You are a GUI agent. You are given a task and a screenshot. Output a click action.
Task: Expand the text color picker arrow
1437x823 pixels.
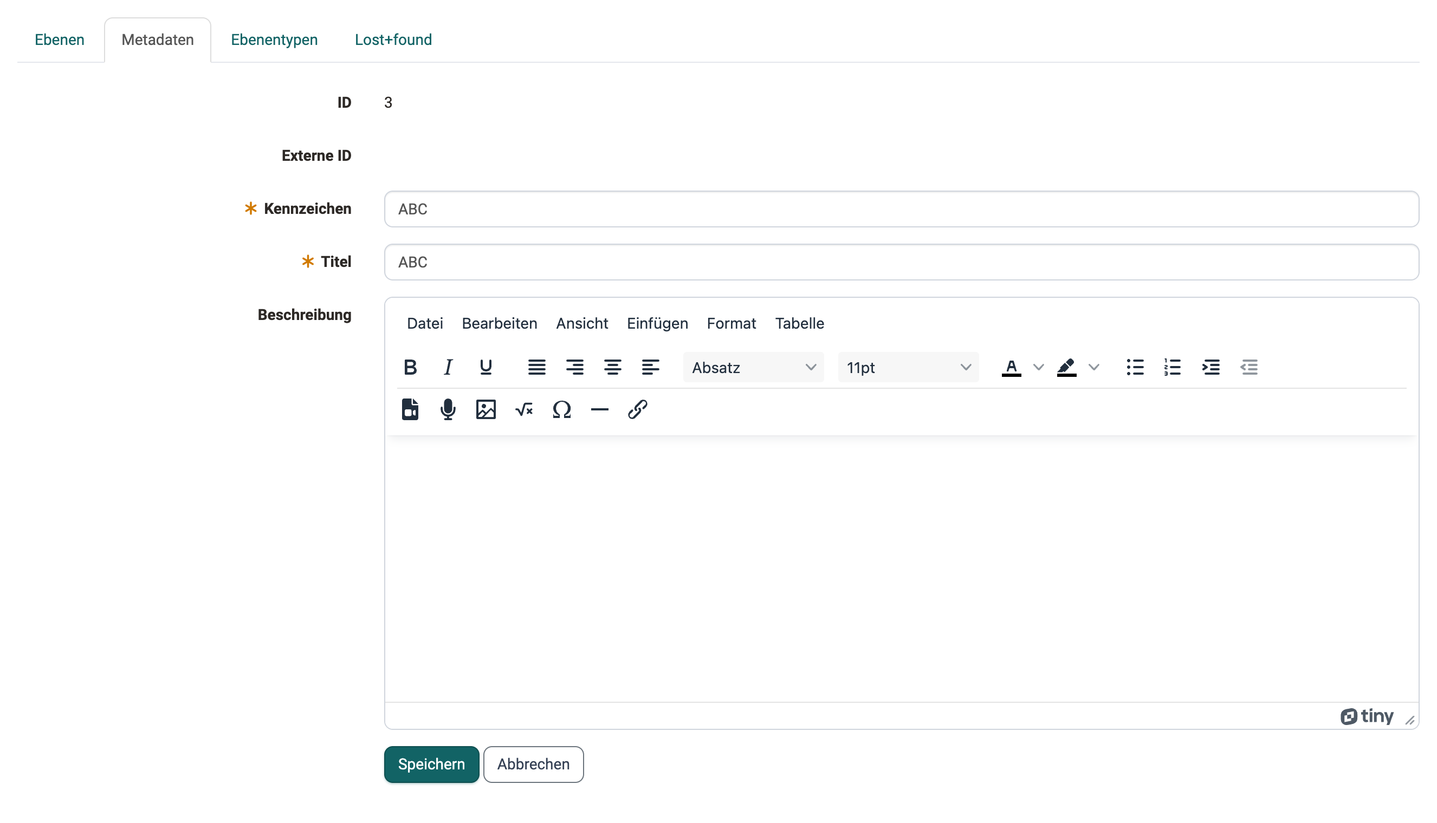click(1038, 368)
